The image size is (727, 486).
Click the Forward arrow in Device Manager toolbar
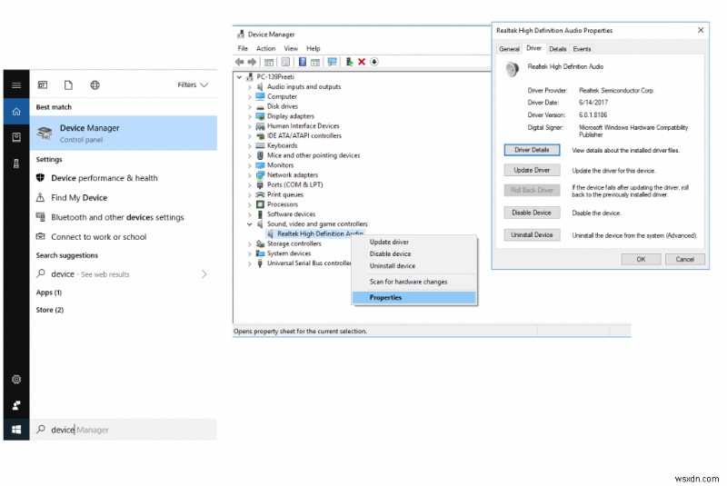(252, 62)
